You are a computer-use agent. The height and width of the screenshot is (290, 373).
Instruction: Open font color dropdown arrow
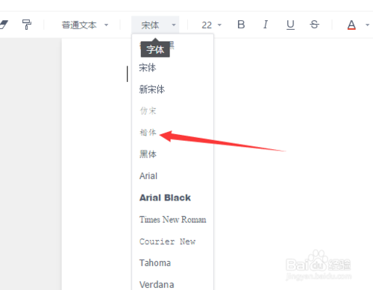click(367, 25)
